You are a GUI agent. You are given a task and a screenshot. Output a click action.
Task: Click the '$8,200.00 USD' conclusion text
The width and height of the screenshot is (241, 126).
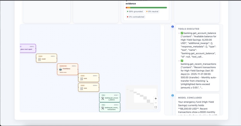click(189, 109)
